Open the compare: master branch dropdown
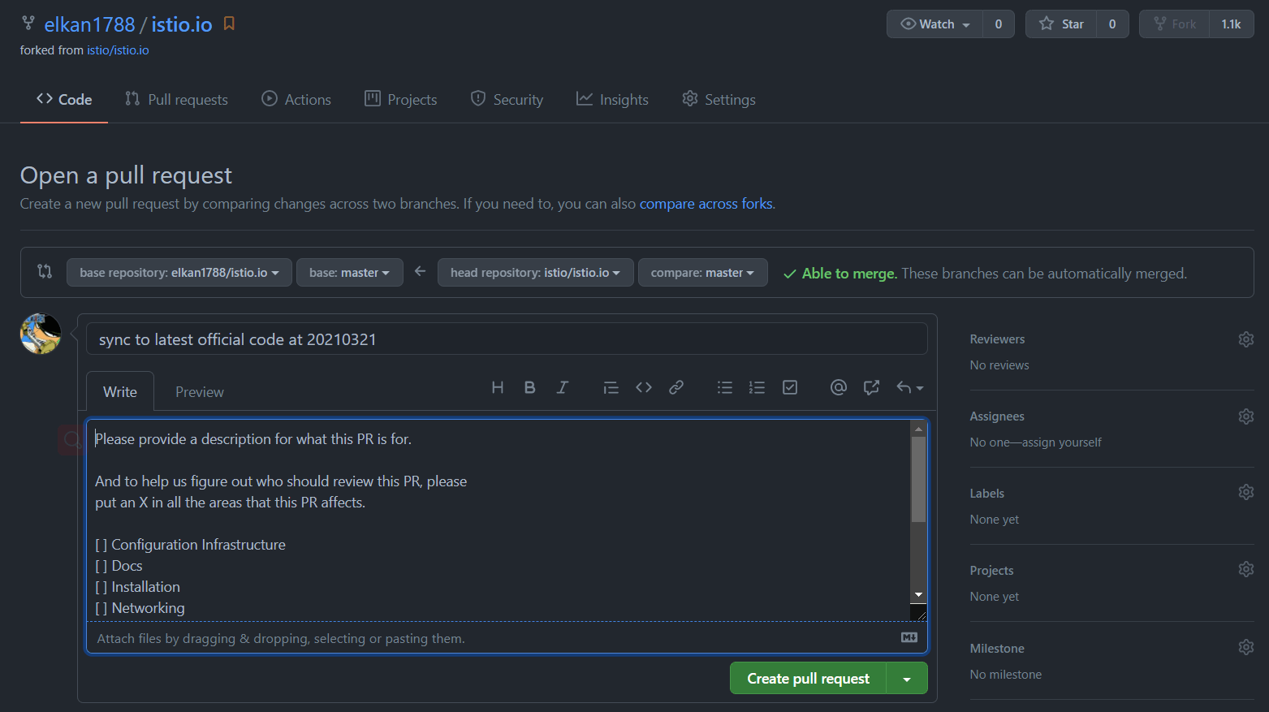The height and width of the screenshot is (712, 1269). [x=703, y=273]
